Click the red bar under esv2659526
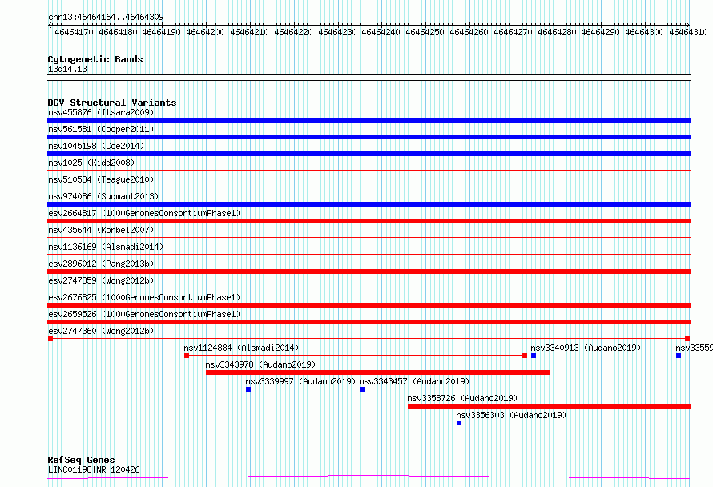This screenshot has width=713, height=487. coord(369,322)
